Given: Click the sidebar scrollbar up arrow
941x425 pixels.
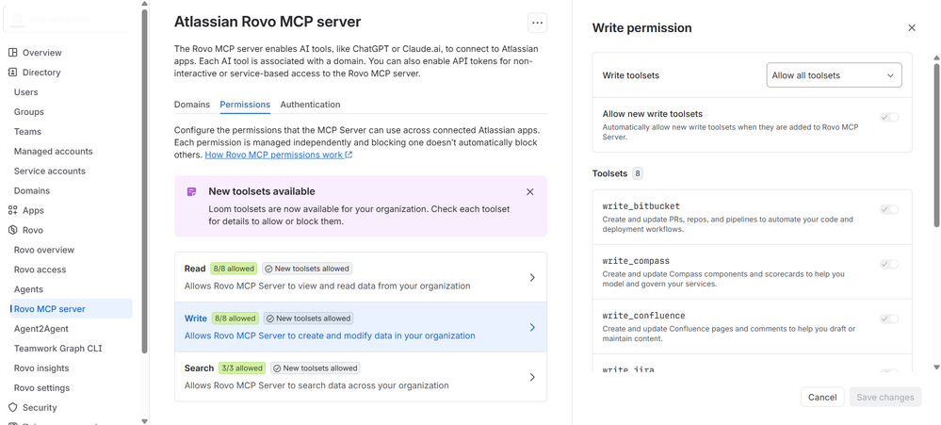Looking at the screenshot, I should tap(144, 3).
